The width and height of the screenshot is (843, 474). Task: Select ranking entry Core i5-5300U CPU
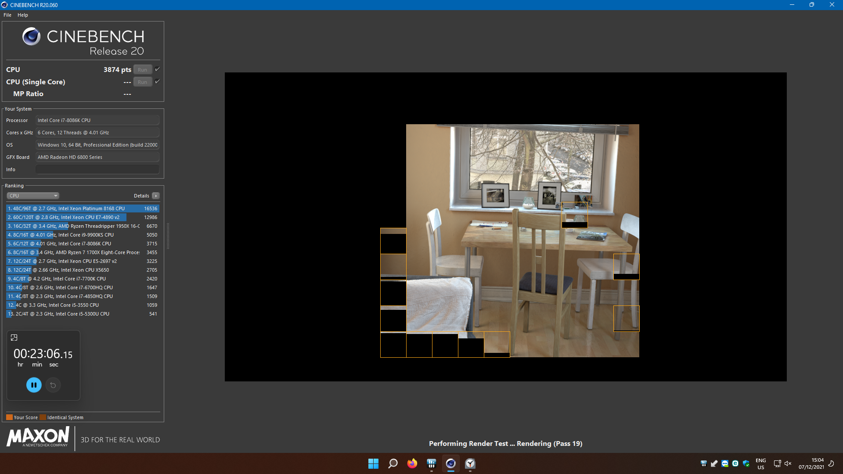pos(83,314)
